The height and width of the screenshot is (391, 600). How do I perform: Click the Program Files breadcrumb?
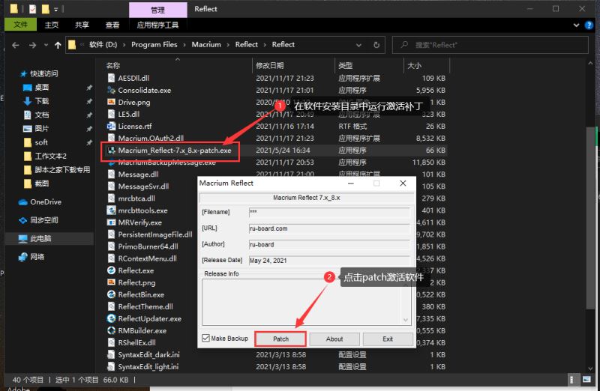coord(154,45)
